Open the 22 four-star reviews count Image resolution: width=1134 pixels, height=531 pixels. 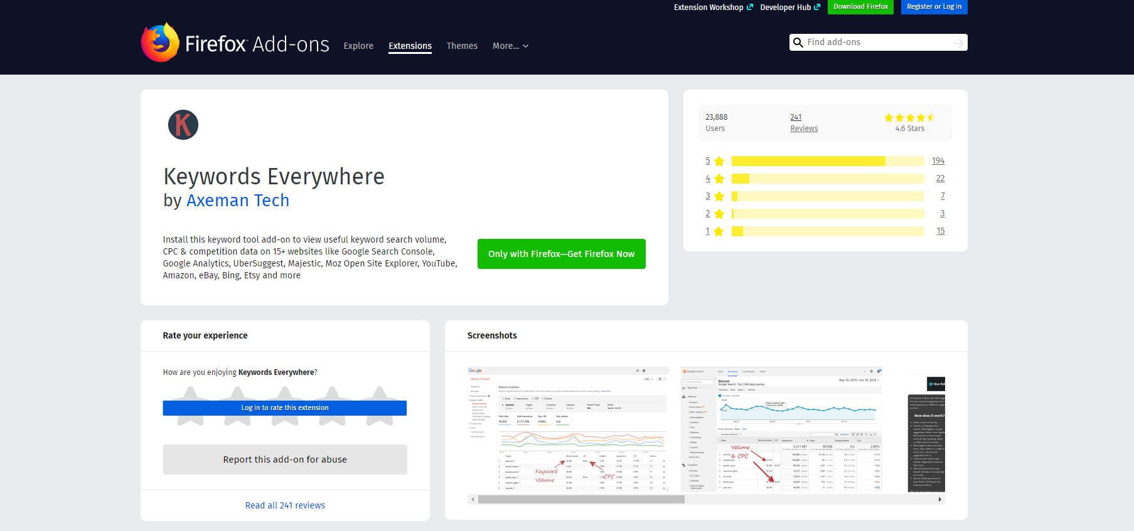click(x=940, y=179)
